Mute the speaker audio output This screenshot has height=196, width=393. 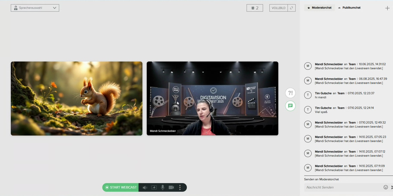click(145, 187)
